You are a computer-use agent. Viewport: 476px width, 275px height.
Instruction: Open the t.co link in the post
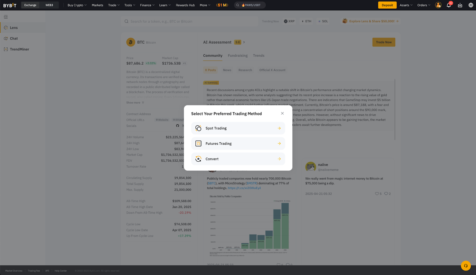pos(244,188)
